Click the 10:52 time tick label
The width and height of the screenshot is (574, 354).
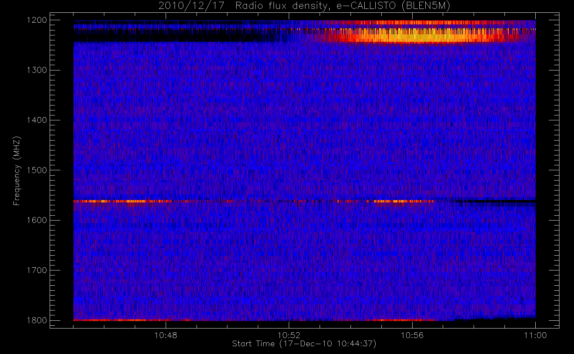289,335
